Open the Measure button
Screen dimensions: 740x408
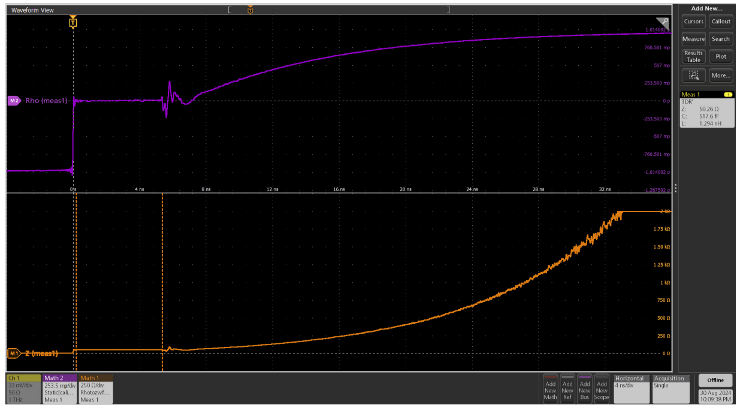point(694,39)
